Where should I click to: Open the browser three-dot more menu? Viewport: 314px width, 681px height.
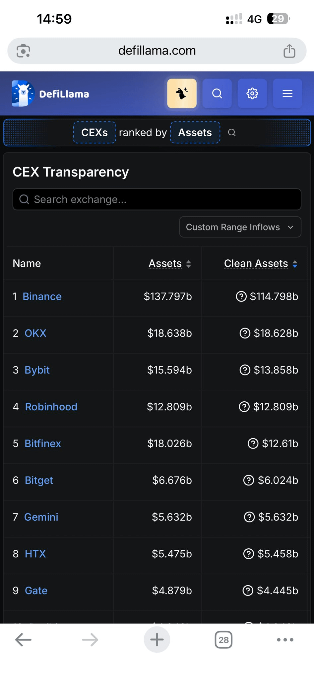(285, 640)
